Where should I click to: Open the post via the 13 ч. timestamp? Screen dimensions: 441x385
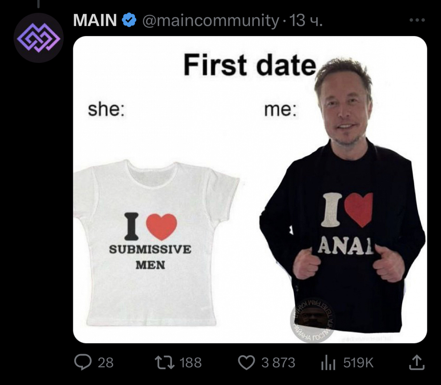tap(306, 20)
